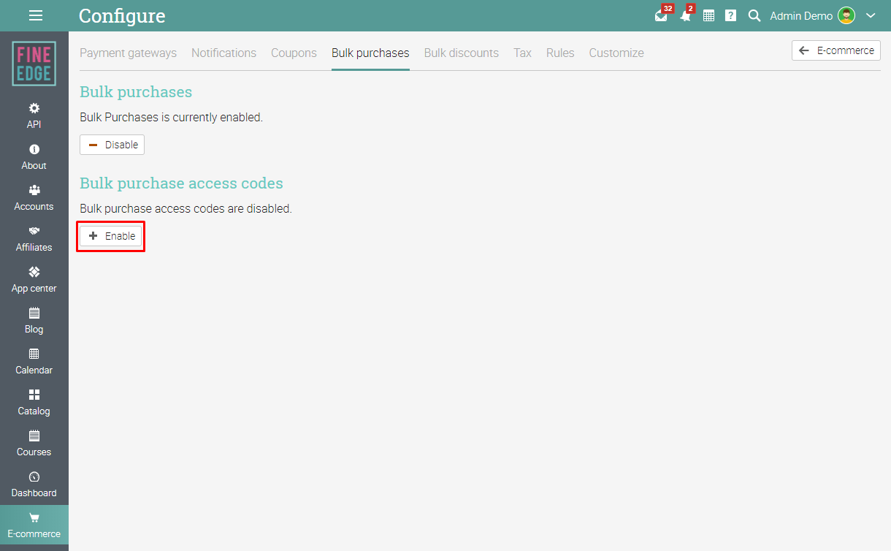891x551 pixels.
Task: Open Blog in the sidebar
Action: click(x=34, y=321)
